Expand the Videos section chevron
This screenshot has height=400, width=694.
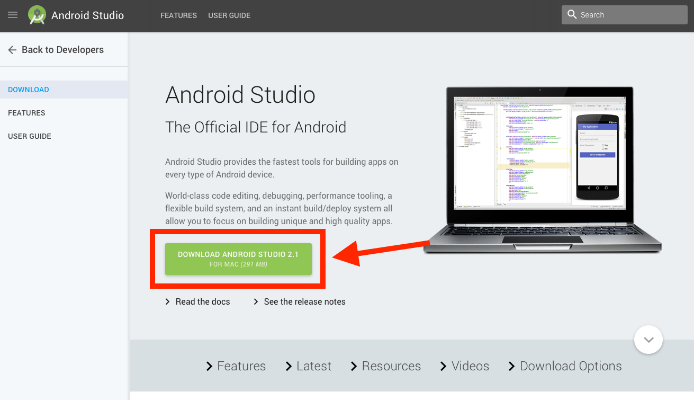(x=444, y=366)
